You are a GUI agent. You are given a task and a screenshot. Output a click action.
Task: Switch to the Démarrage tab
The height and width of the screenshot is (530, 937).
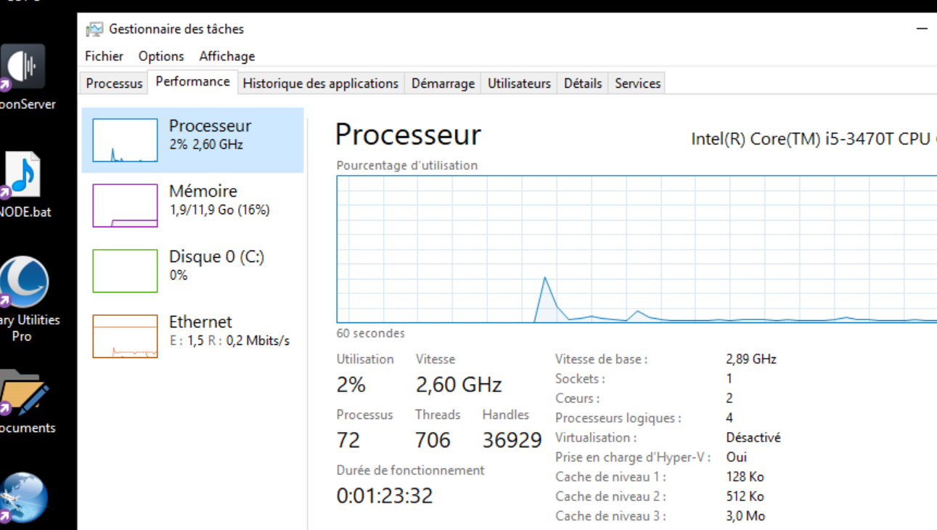pyautogui.click(x=443, y=83)
